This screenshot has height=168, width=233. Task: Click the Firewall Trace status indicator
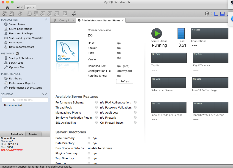click(135, 122)
